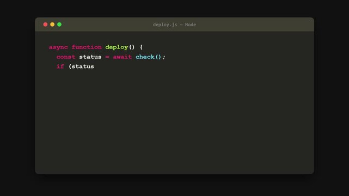Image resolution: width=349 pixels, height=196 pixels.
Task: Click the 'deploy' function name
Action: [x=117, y=47]
